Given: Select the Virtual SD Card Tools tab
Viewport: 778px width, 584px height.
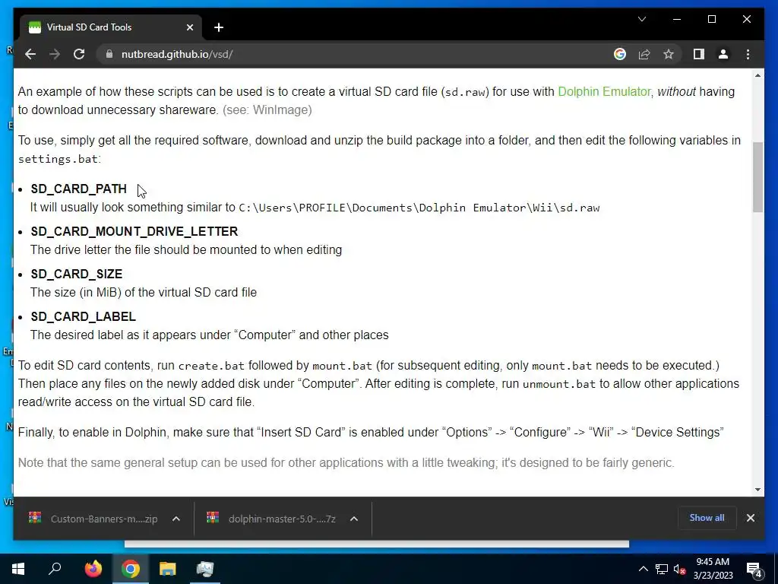Looking at the screenshot, I should tap(111, 27).
